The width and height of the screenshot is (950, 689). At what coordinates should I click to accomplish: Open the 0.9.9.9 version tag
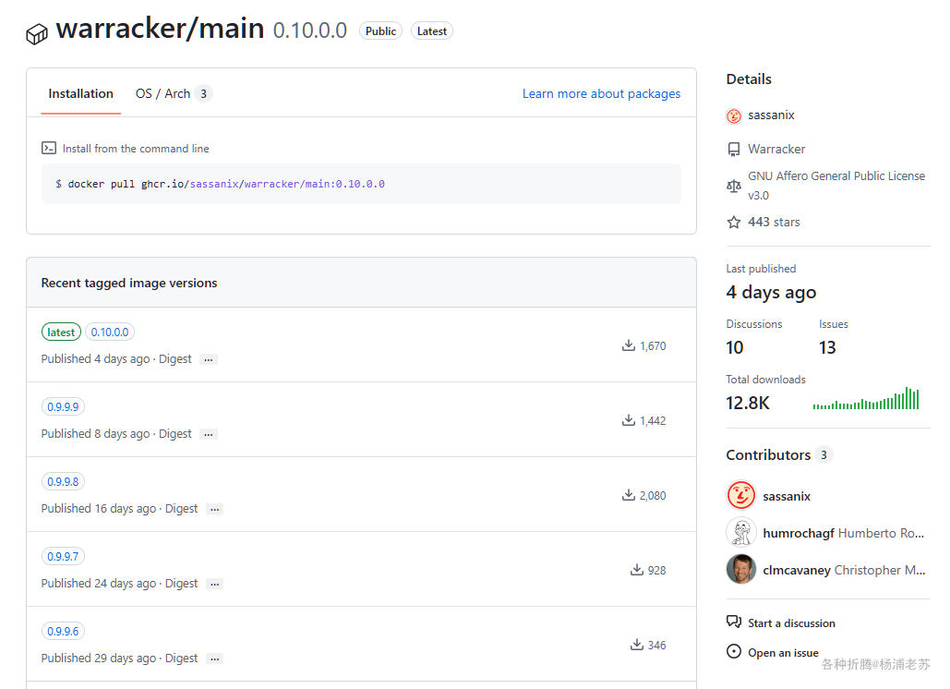point(63,406)
